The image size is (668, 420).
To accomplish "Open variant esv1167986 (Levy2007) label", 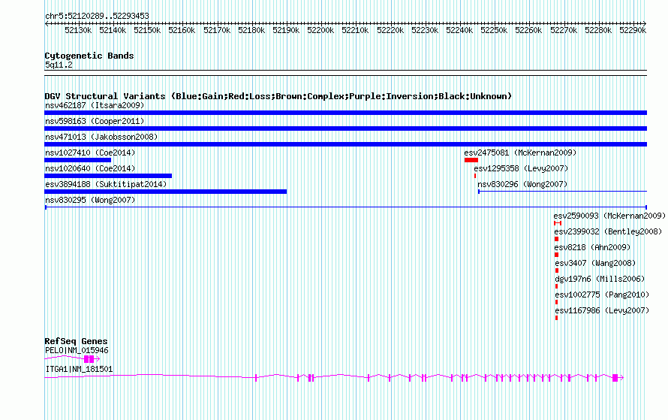I will [x=602, y=310].
